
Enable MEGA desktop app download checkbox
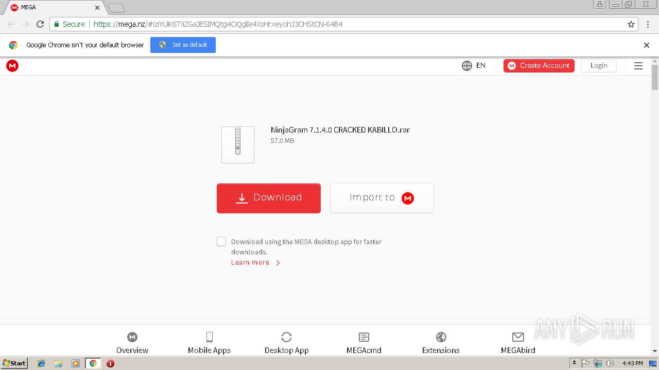(x=221, y=242)
